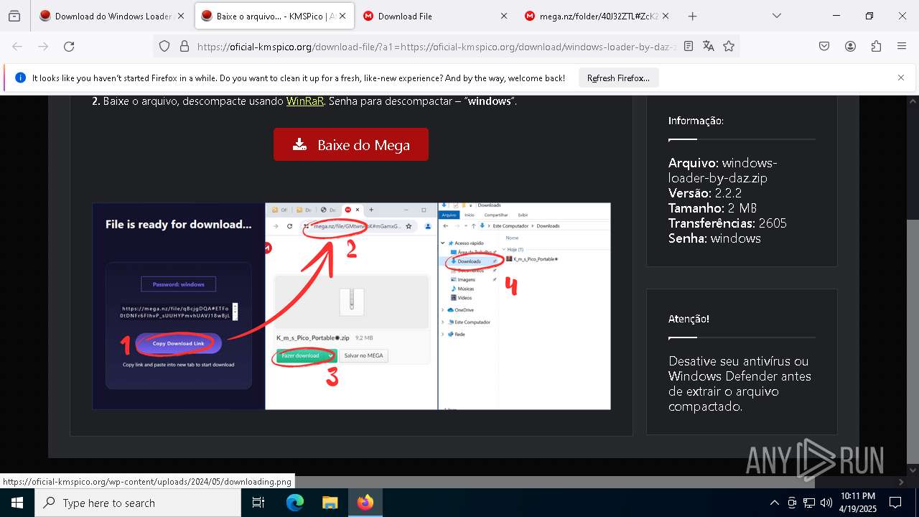Go back with the browser back arrow

click(17, 46)
